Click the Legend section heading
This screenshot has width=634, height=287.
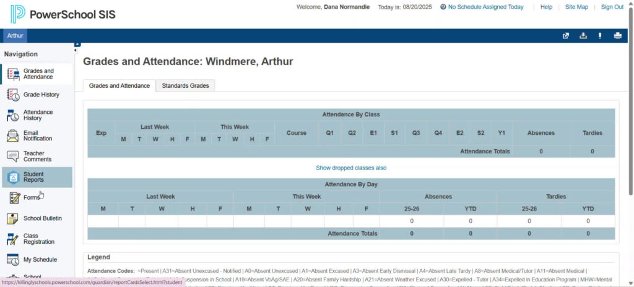[x=98, y=257]
